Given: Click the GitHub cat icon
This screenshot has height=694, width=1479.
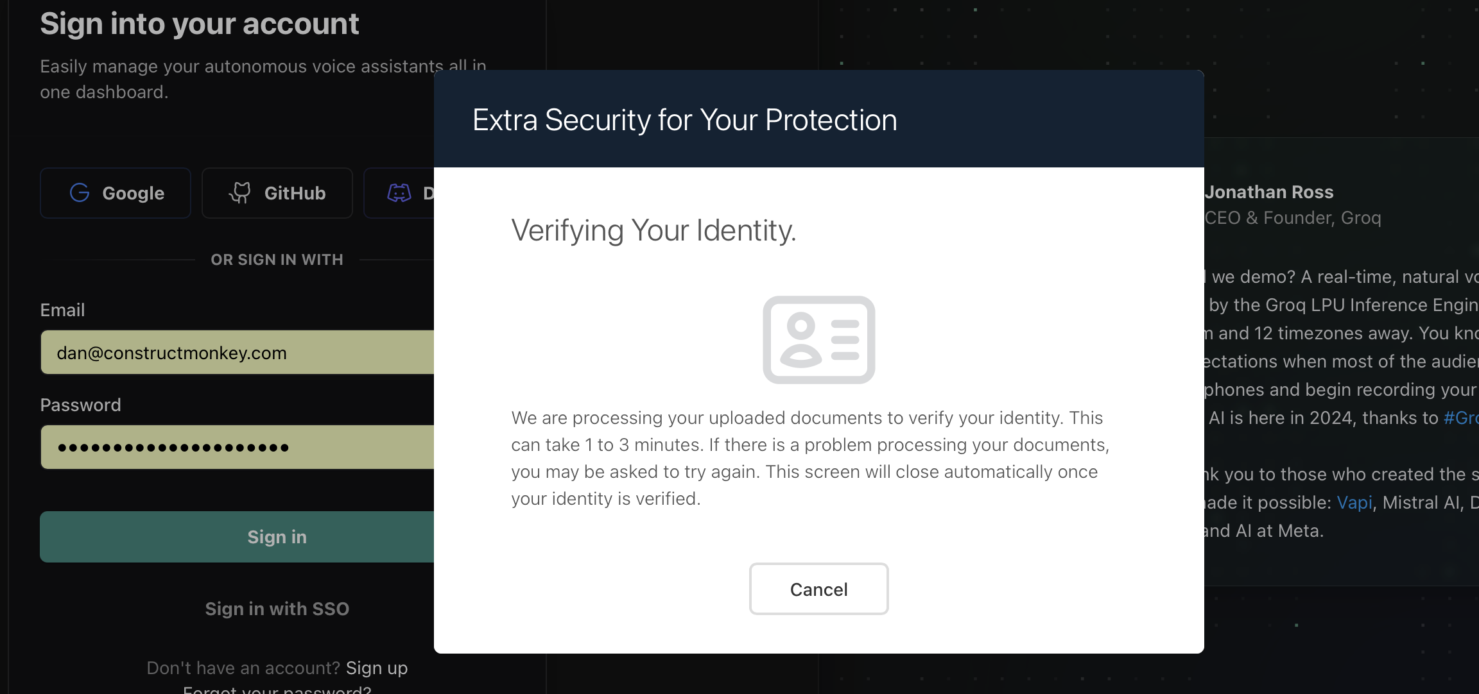Looking at the screenshot, I should click(240, 192).
